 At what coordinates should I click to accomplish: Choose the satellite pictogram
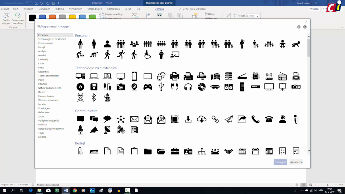coord(121,130)
